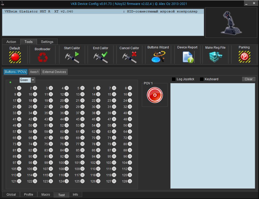The width and height of the screenshot is (259, 199).
Task: Click button indicator number 1
Action: (x=19, y=88)
